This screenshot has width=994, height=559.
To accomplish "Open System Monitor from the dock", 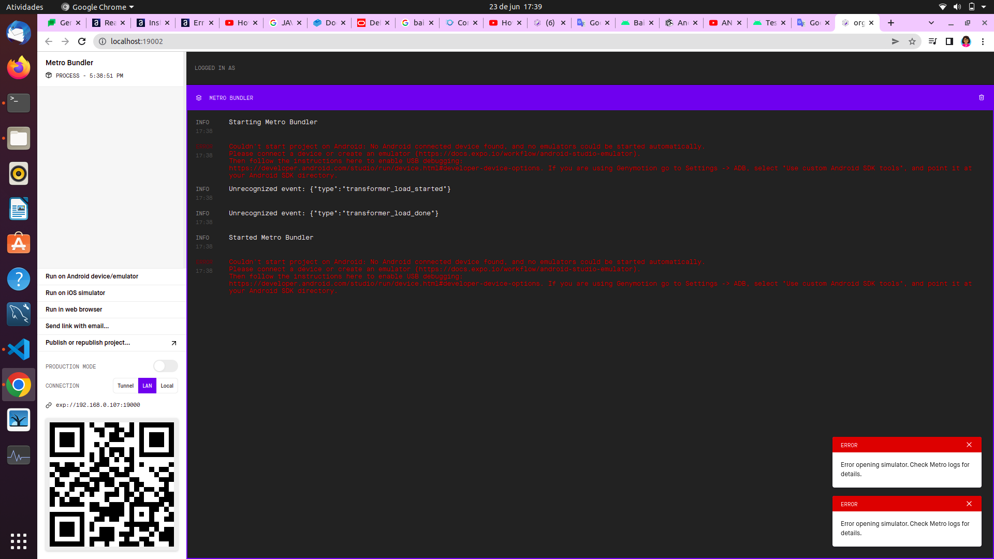I will (19, 455).
